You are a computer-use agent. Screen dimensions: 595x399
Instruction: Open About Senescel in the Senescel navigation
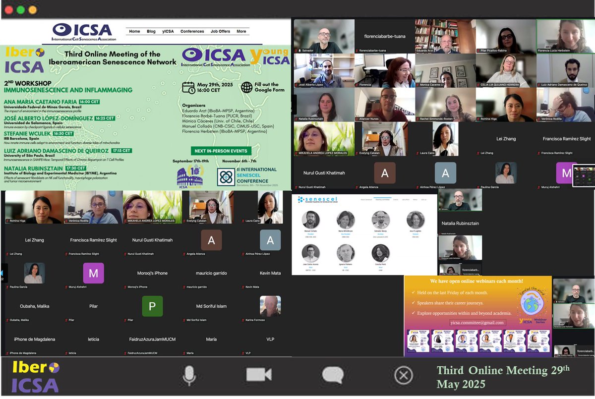[x=366, y=199]
